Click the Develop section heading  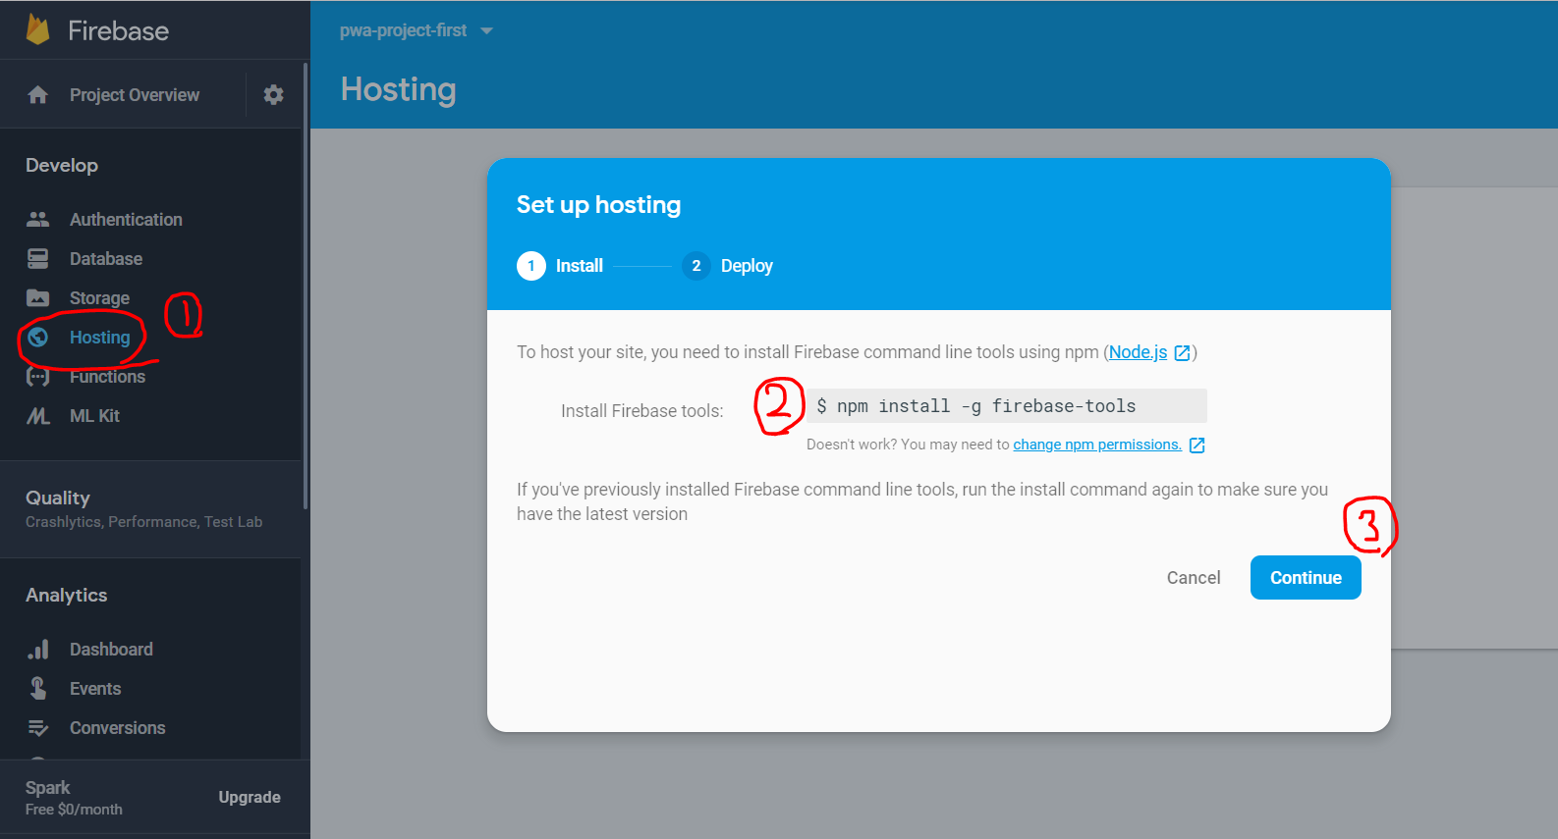62,166
